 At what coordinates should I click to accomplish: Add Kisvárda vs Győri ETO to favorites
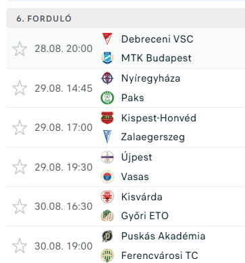coord(20,206)
